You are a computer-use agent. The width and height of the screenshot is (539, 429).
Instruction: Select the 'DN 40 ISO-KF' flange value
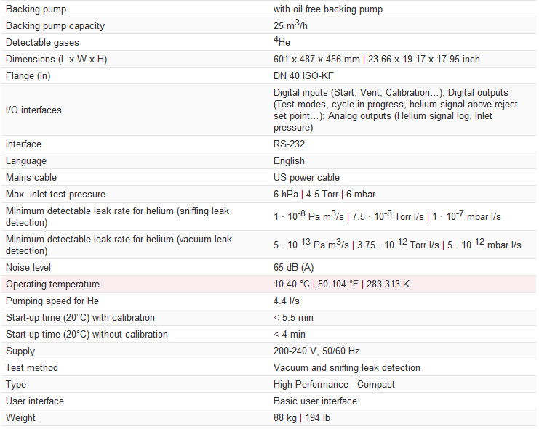303,75
